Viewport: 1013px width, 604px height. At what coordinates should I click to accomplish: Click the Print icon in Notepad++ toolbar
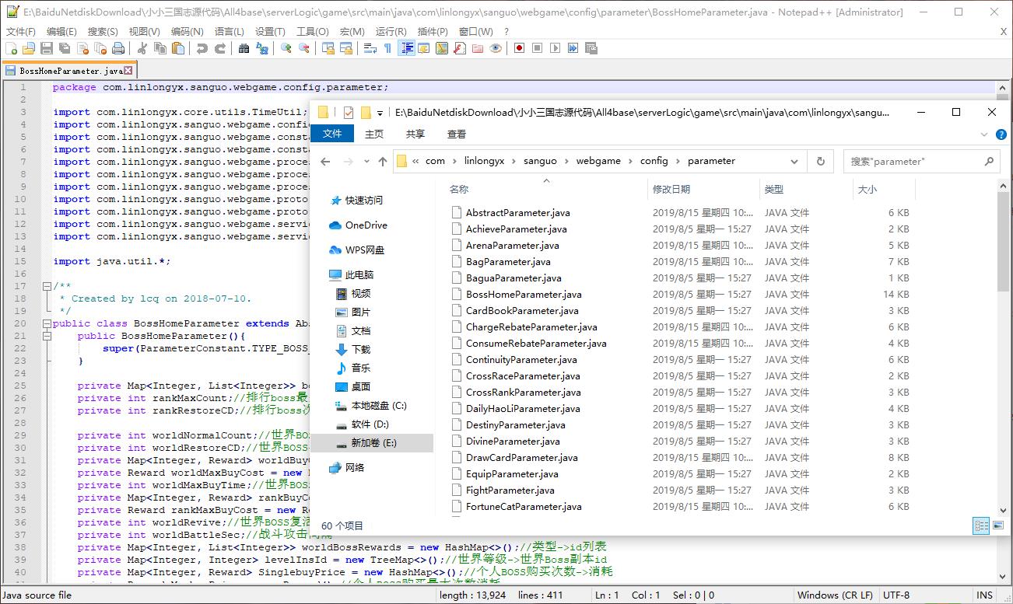point(118,48)
